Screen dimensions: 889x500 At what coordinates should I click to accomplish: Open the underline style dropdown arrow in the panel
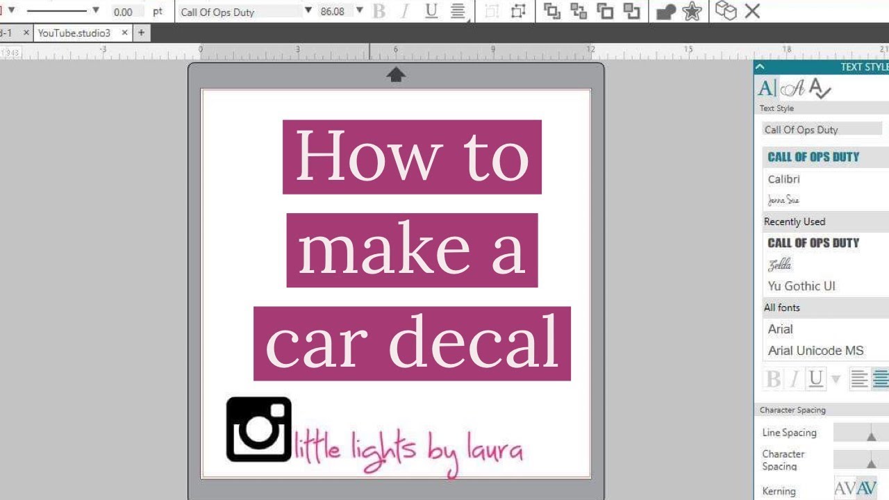[x=836, y=380]
